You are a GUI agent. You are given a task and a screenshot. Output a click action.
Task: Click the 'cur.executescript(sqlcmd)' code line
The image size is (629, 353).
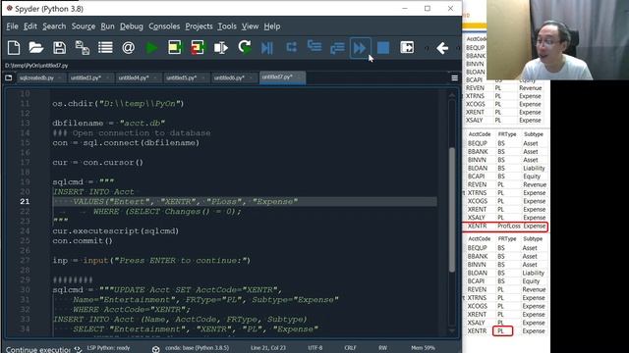coord(116,231)
